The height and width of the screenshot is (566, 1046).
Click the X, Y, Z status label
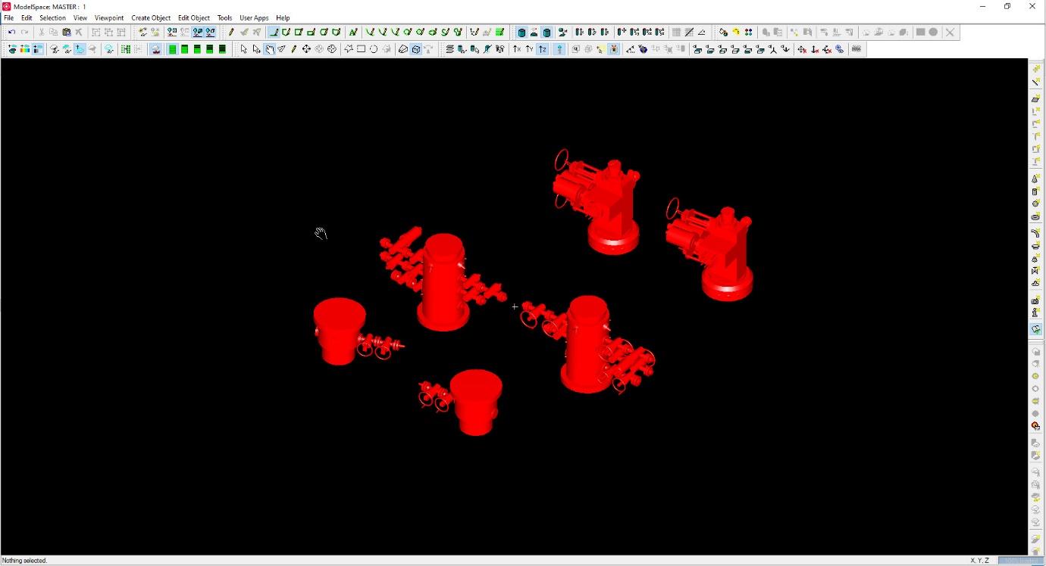tap(979, 561)
